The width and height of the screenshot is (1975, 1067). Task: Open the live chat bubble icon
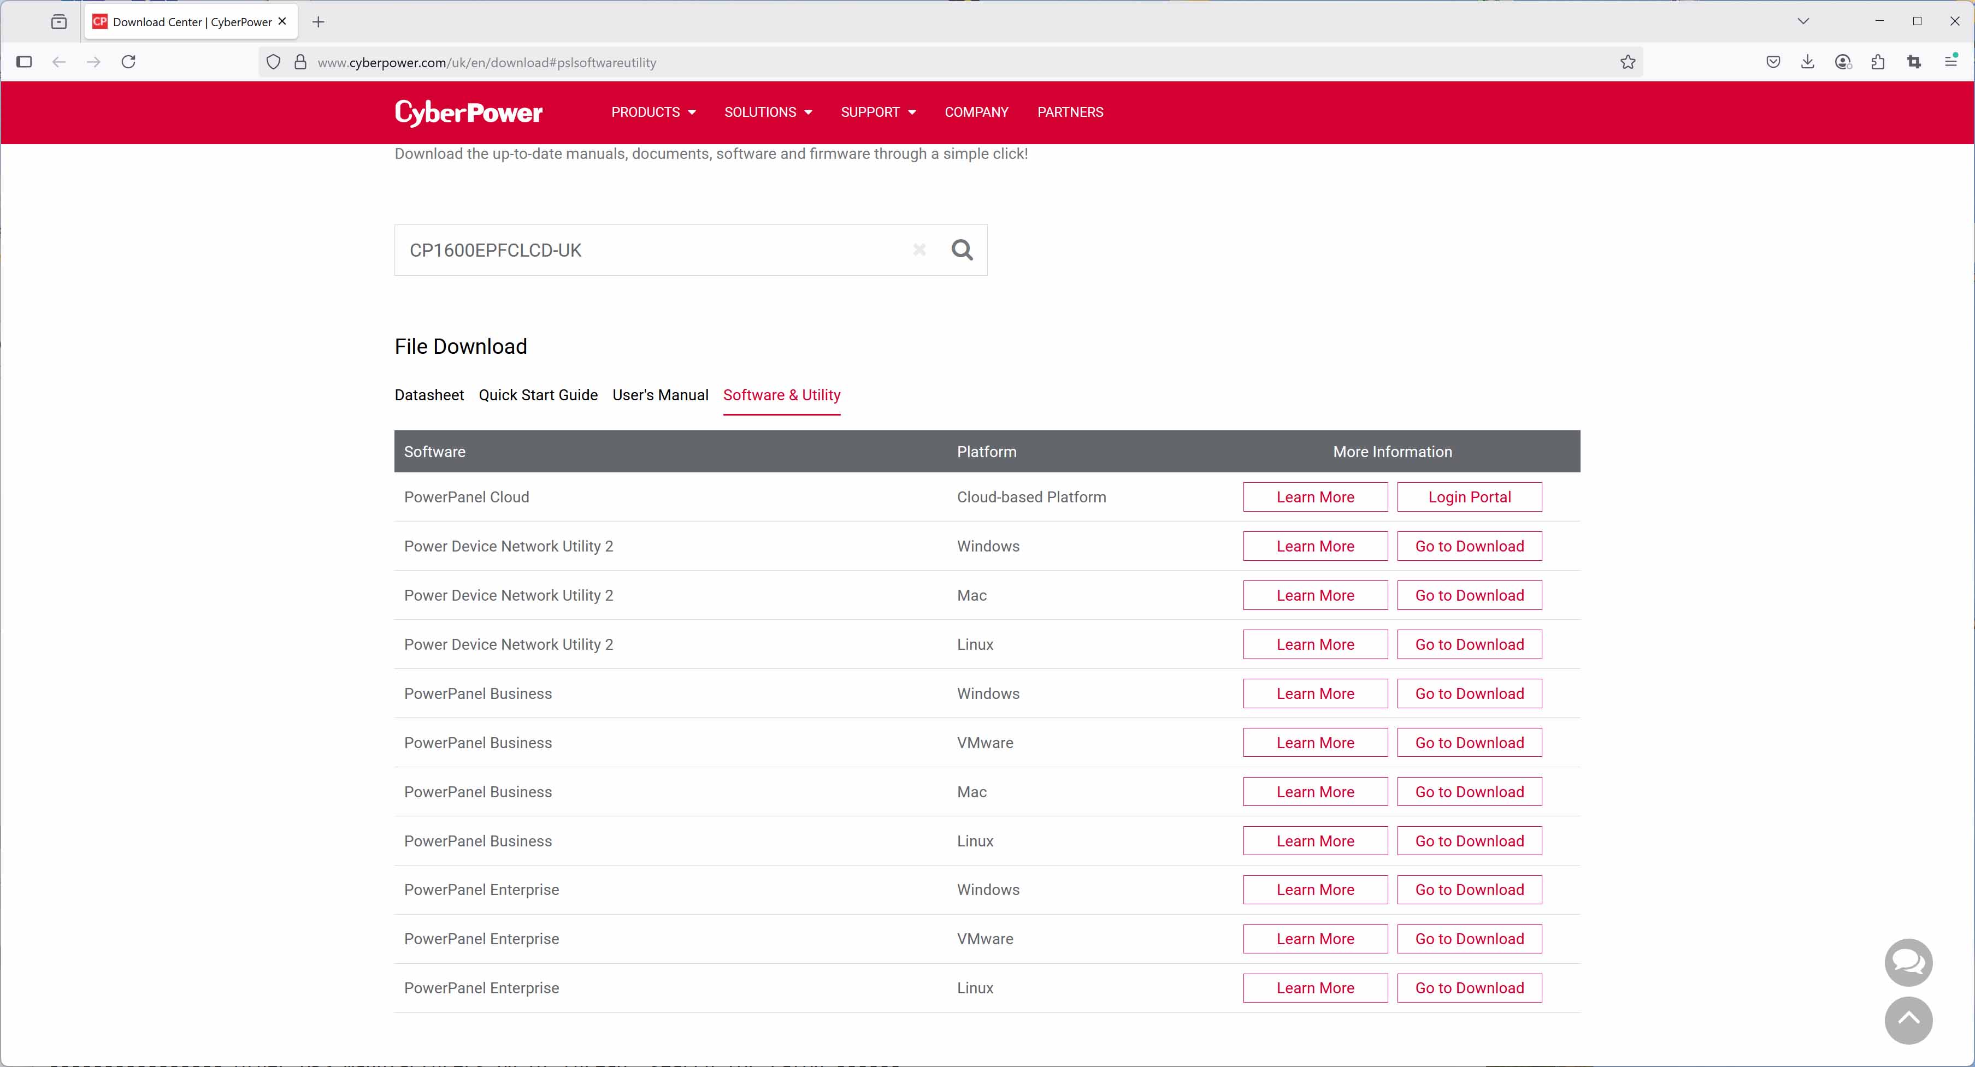click(1908, 962)
